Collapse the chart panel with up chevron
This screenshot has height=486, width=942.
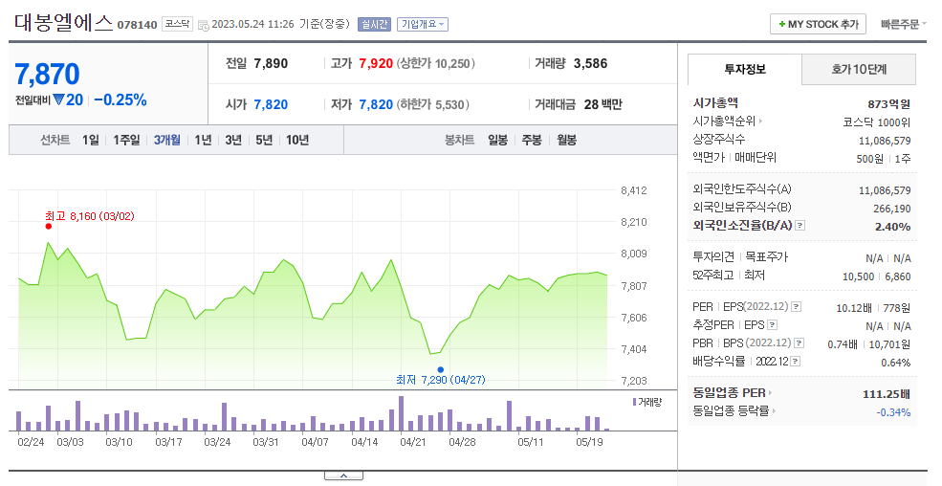point(343,475)
